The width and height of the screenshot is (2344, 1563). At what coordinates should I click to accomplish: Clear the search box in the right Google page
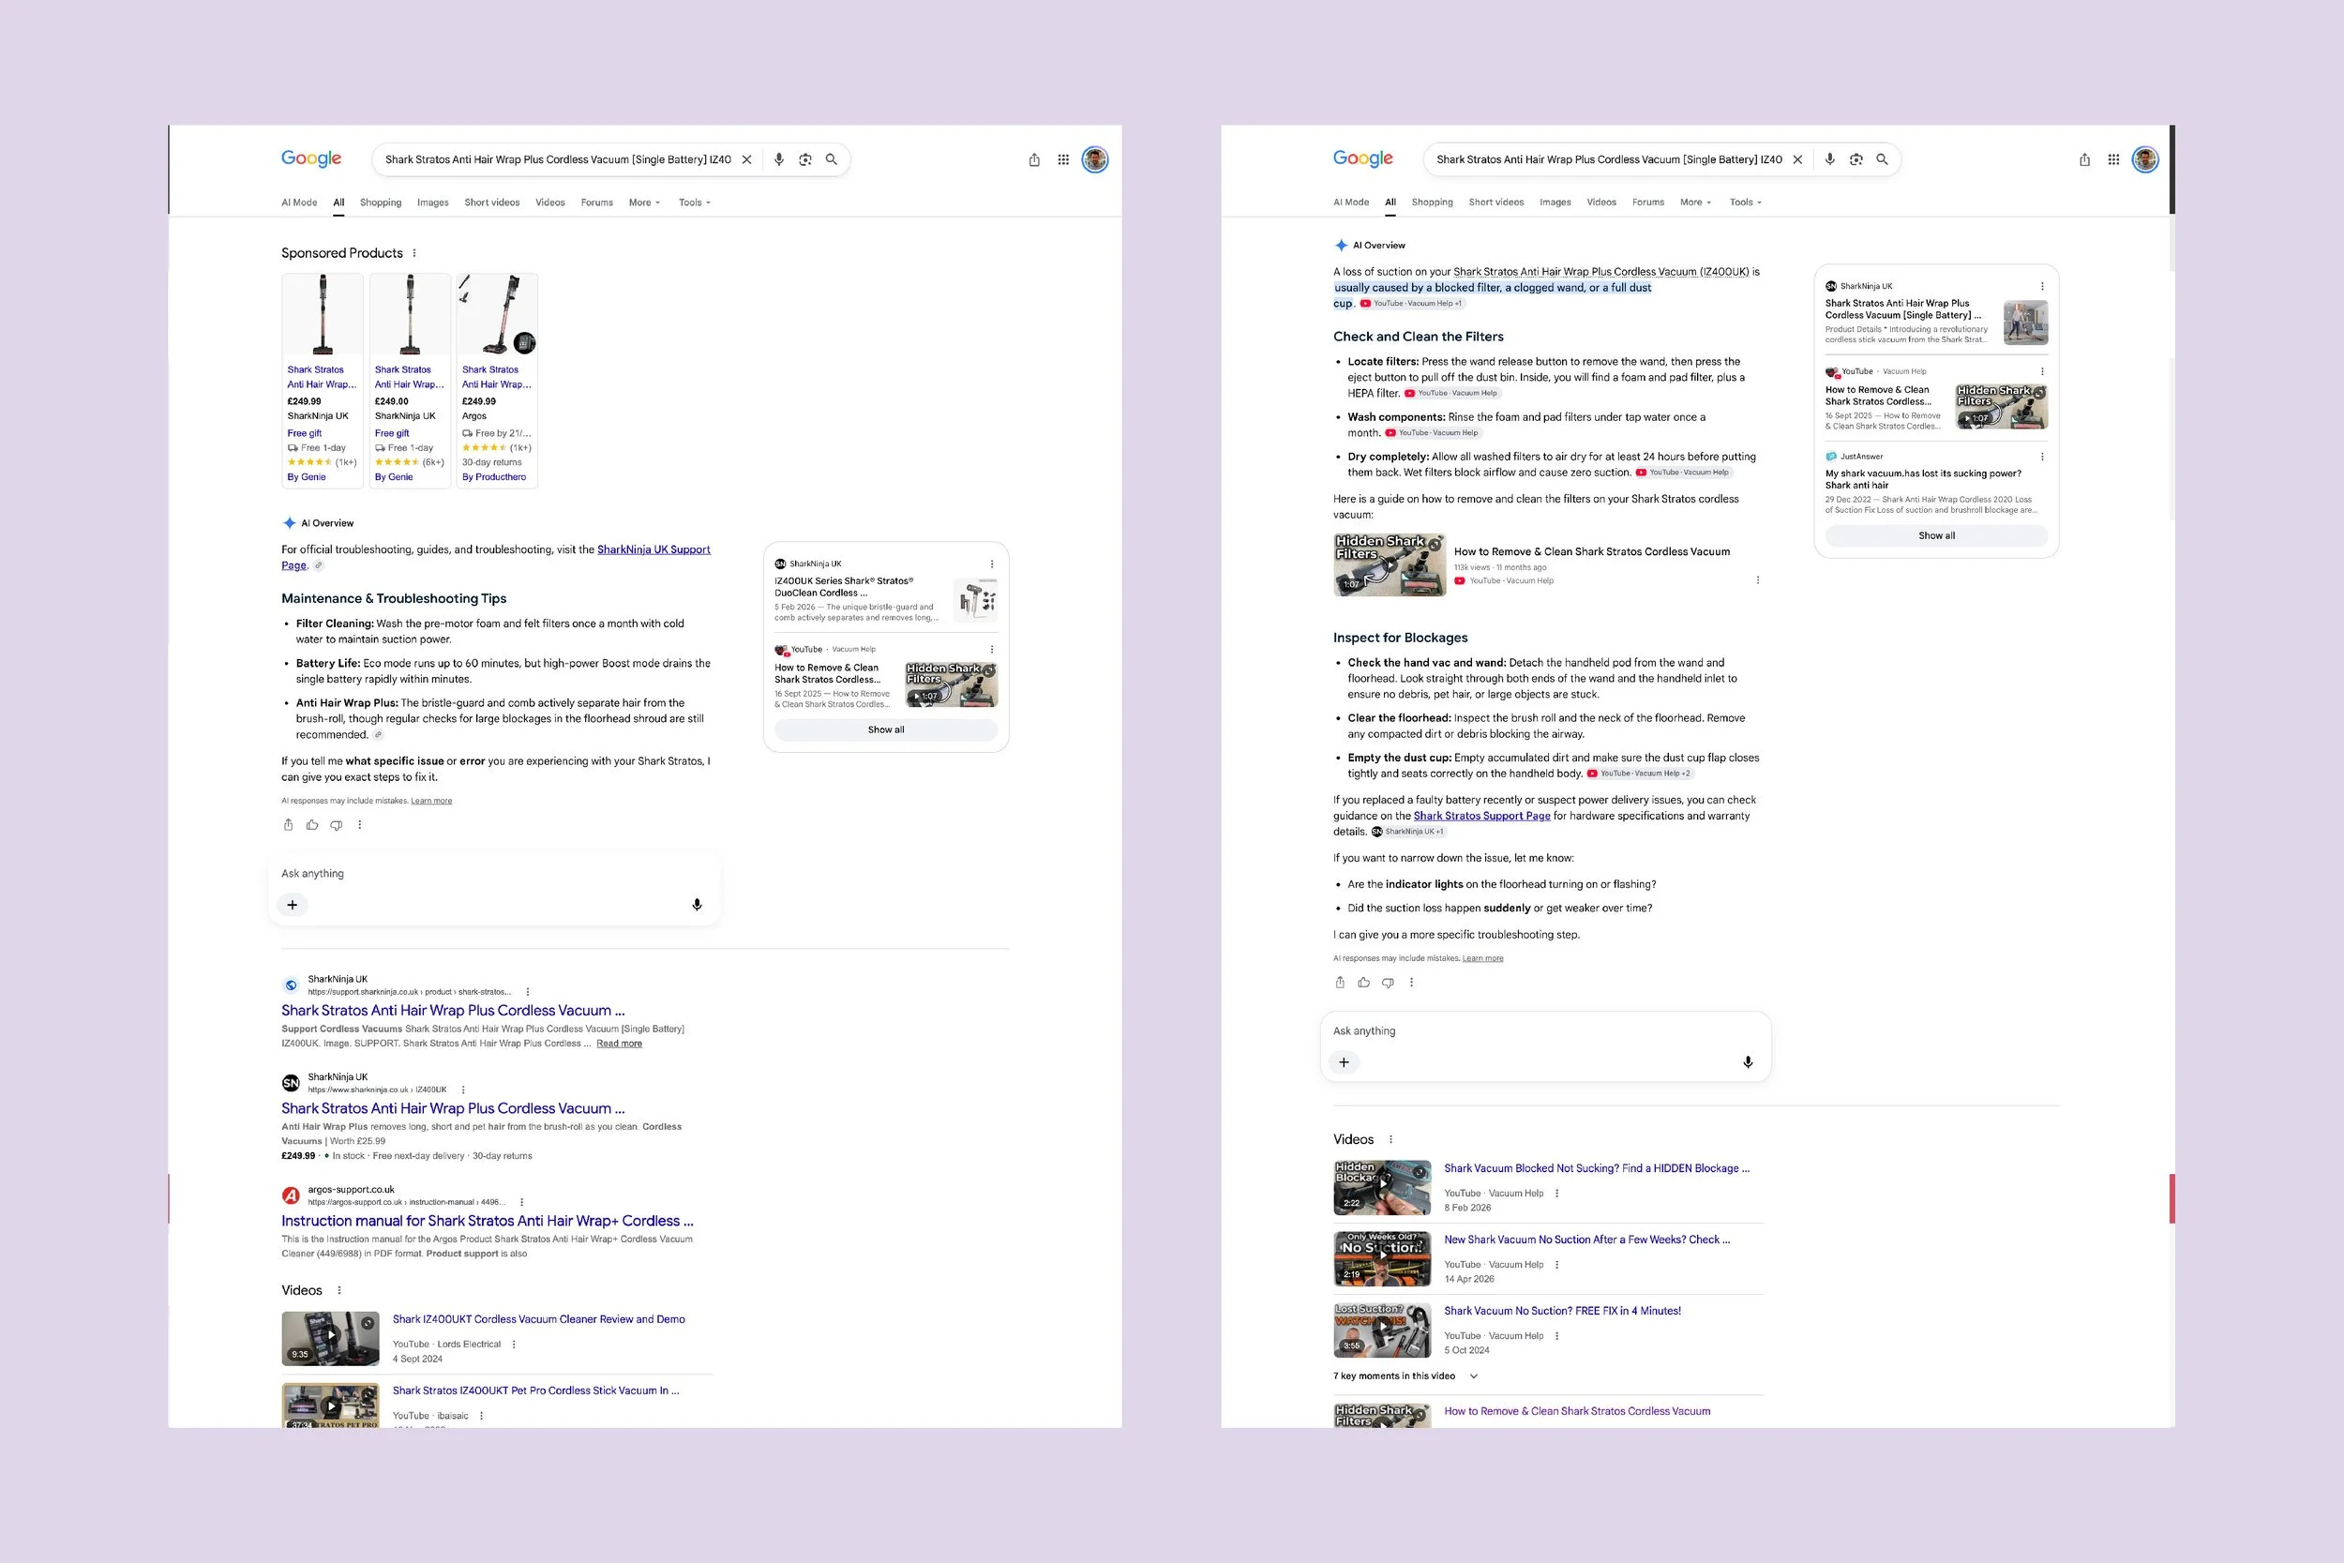[1798, 159]
